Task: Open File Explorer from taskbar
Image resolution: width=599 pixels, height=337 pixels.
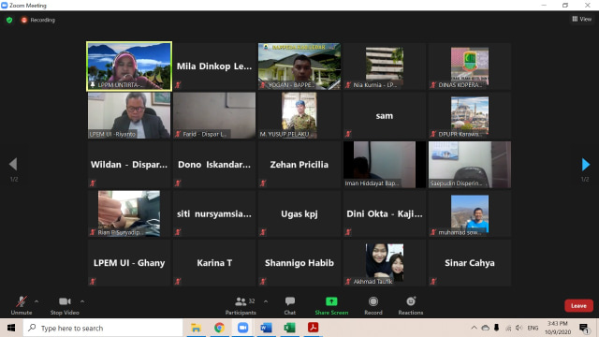Action: (x=196, y=328)
